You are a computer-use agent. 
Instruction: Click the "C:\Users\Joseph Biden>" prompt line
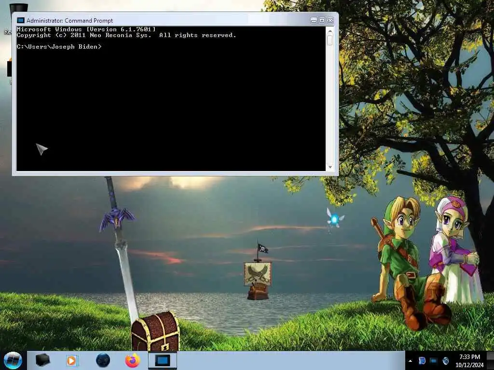pos(59,47)
